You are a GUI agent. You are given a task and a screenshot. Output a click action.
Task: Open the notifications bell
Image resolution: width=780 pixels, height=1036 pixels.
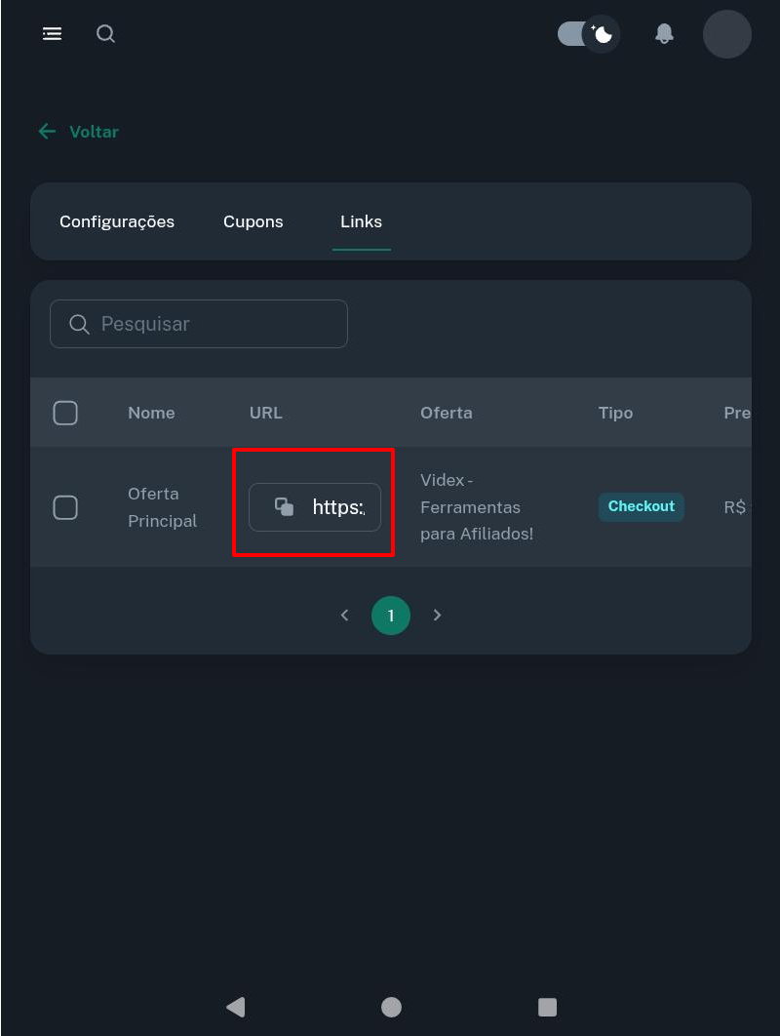665,34
